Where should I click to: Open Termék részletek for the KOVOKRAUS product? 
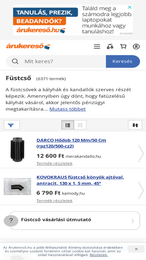click(55, 201)
